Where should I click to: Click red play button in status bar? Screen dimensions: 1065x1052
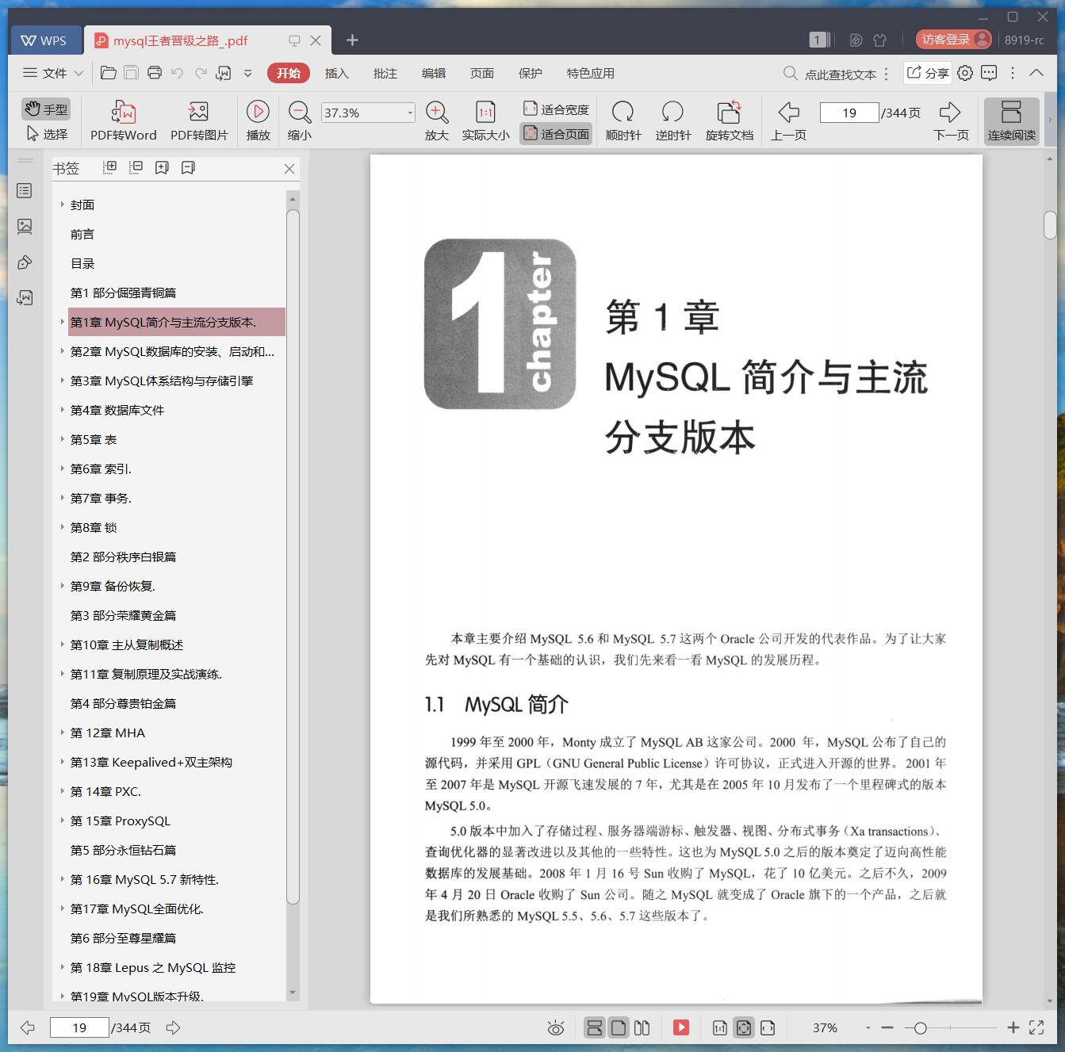tap(680, 1028)
